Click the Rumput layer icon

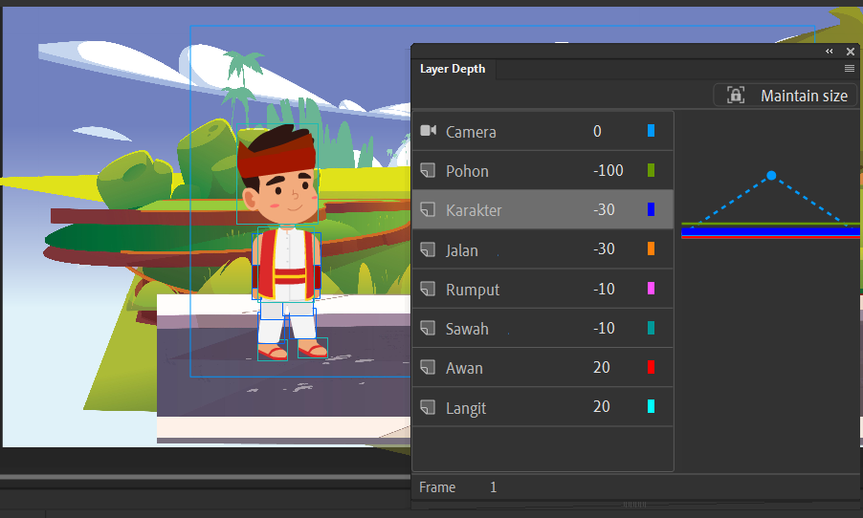point(428,289)
